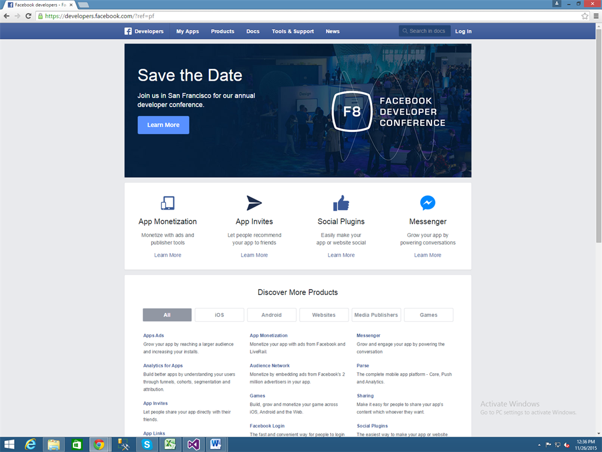Click the Social Plugins thumbs-up icon
The image size is (602, 452).
pyautogui.click(x=341, y=203)
